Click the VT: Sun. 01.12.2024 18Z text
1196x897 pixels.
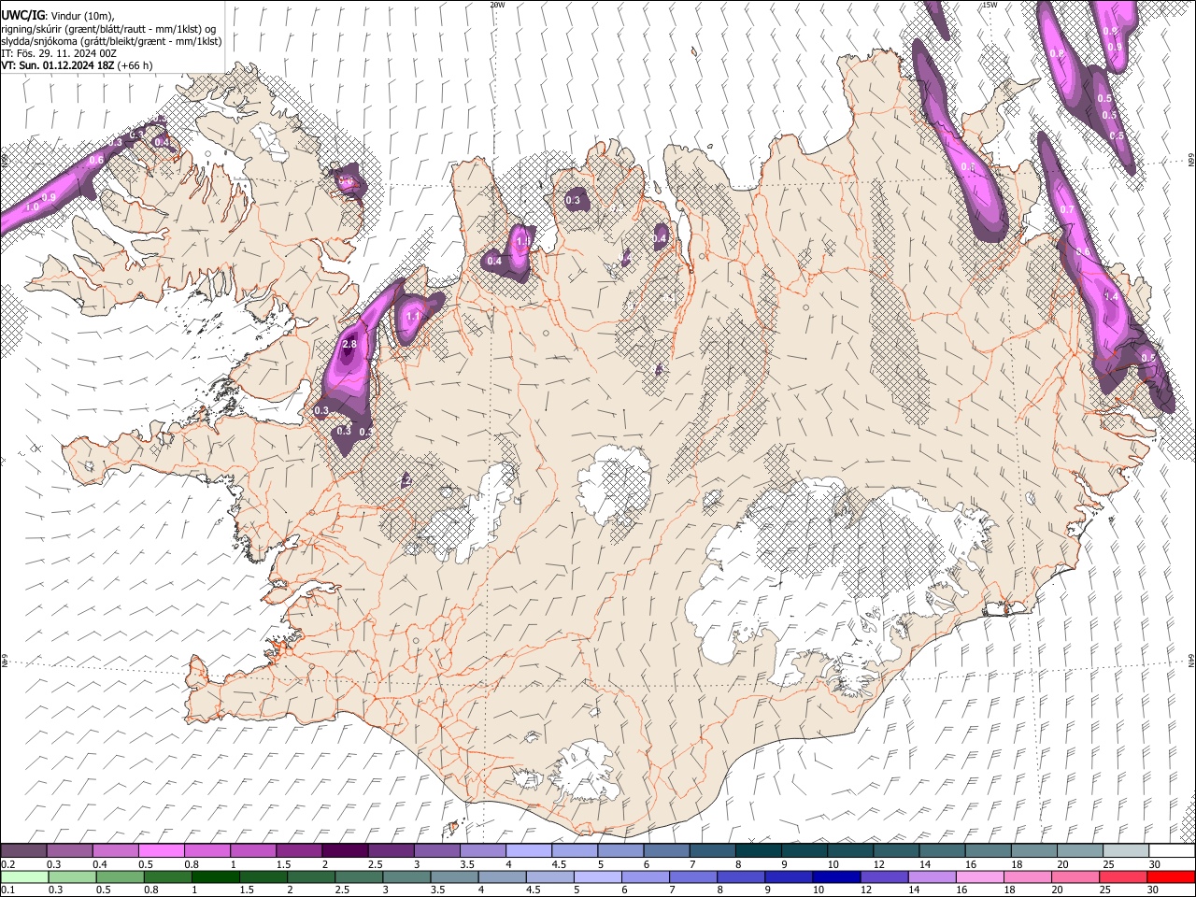(58, 65)
